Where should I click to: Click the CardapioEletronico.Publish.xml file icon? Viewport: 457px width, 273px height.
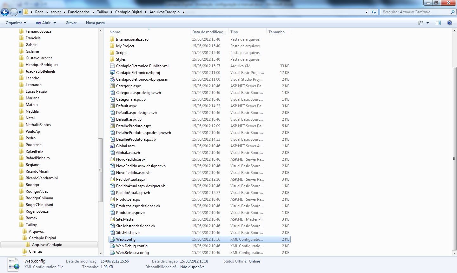pyautogui.click(x=112, y=66)
